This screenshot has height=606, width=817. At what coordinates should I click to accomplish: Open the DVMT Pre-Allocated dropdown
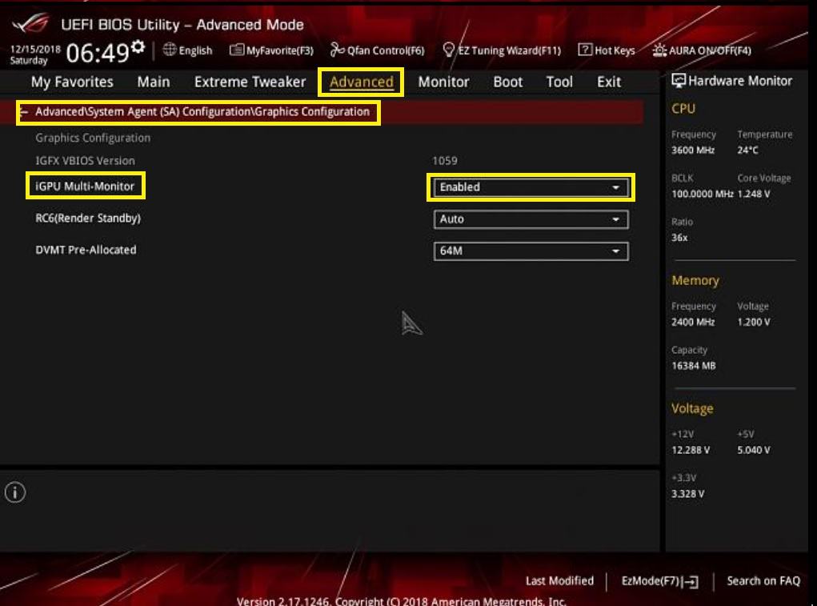point(531,251)
